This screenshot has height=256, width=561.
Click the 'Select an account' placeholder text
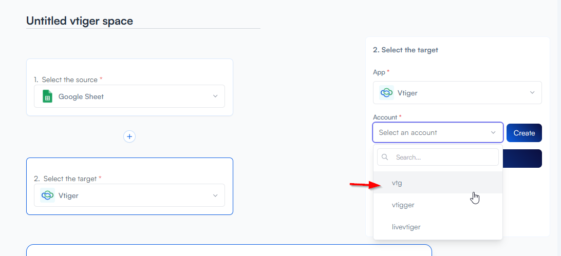(408, 133)
